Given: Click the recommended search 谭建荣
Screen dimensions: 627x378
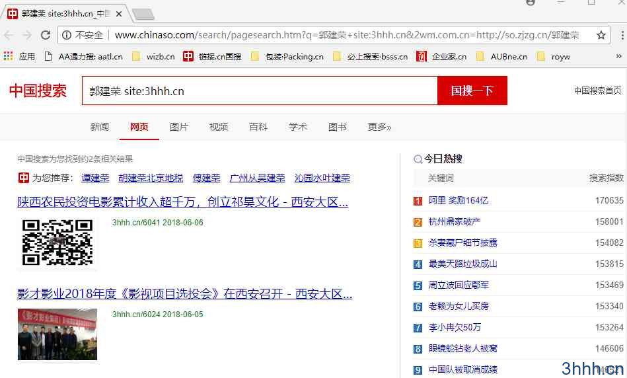Looking at the screenshot, I should click(x=95, y=178).
